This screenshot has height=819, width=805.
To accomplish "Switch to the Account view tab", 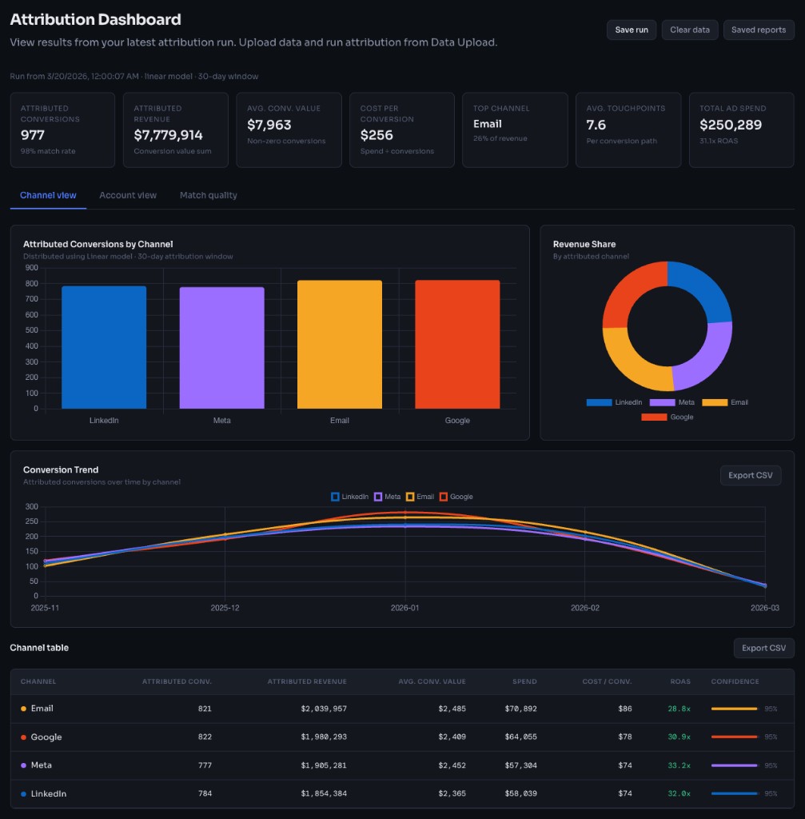I will (x=127, y=194).
